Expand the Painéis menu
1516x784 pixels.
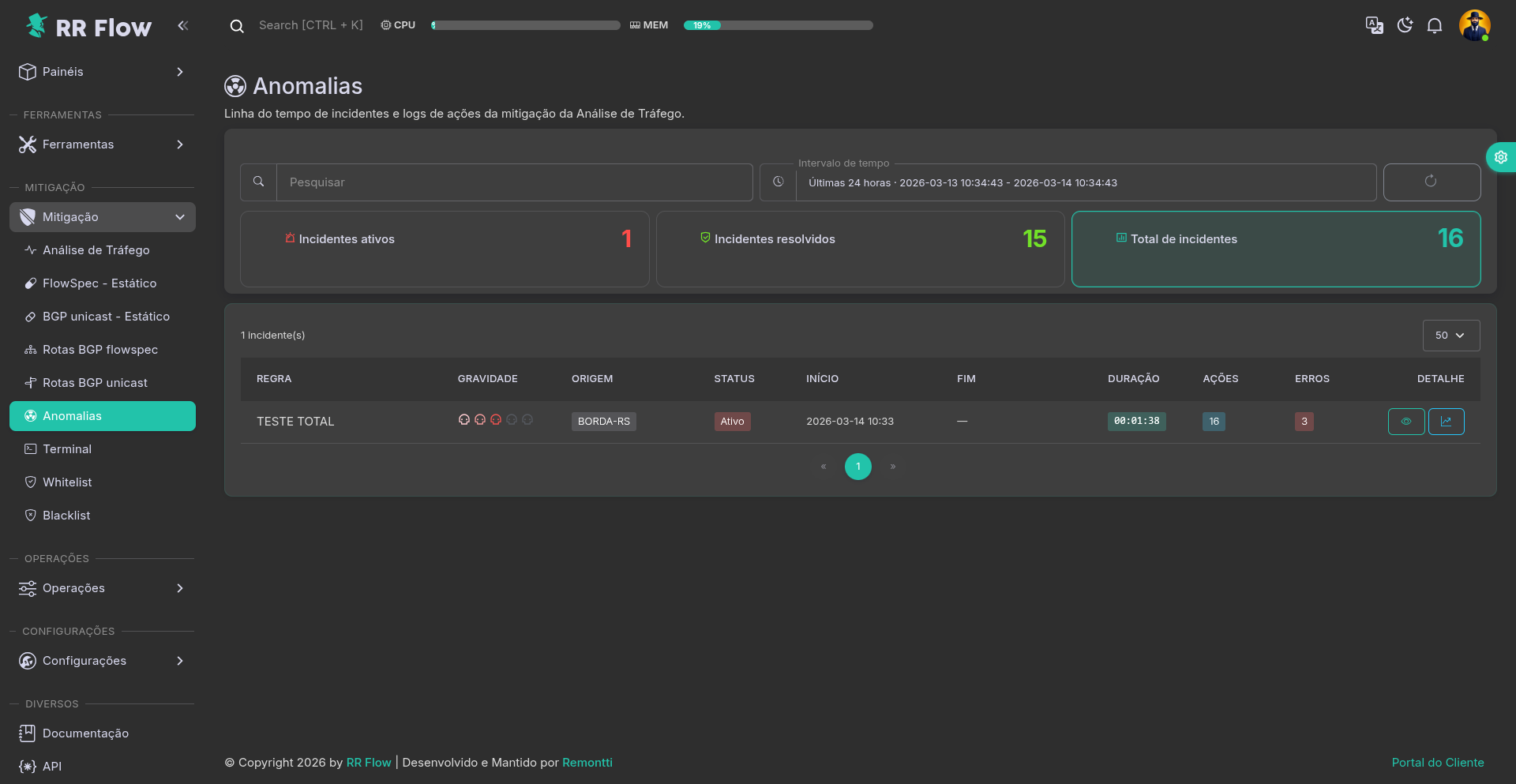coord(103,72)
